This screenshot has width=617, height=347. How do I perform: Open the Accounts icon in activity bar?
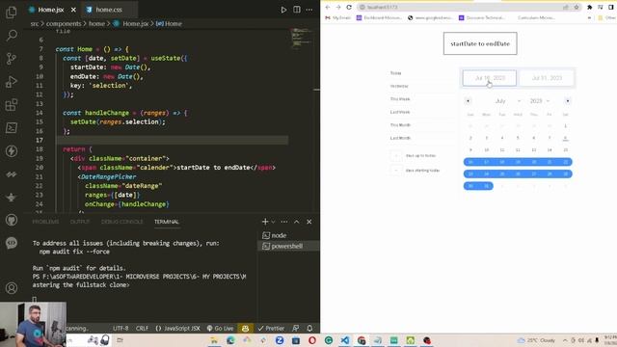12,288
